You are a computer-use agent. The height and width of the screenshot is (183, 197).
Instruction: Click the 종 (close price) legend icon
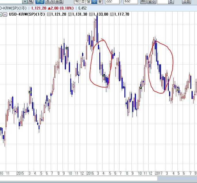49,14
